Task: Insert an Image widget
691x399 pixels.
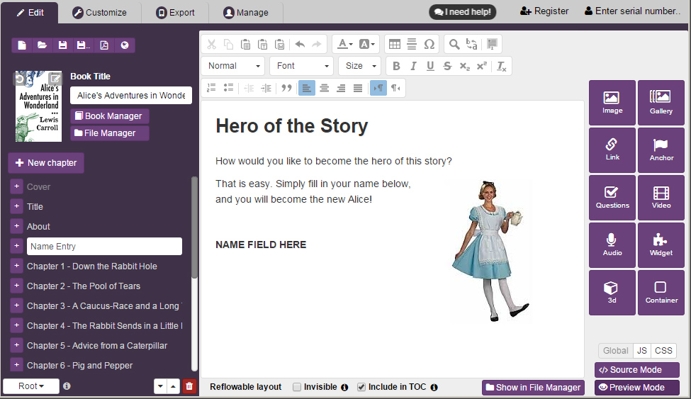Action: (612, 103)
